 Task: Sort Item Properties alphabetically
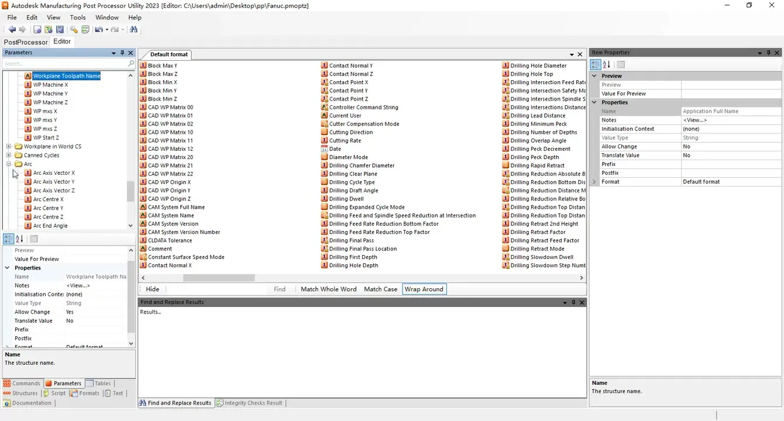coord(606,65)
